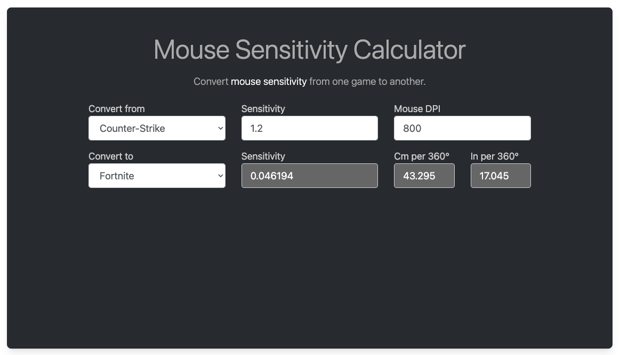This screenshot has height=355, width=620.
Task: Click the Mouse DPI label
Action: tap(417, 109)
